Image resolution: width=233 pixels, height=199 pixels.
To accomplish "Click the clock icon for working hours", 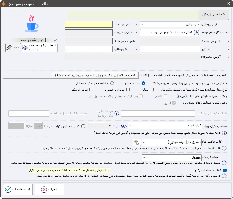I will (196, 32).
